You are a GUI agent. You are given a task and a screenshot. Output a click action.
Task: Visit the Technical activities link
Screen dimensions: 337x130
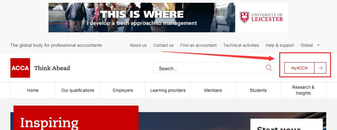241,45
